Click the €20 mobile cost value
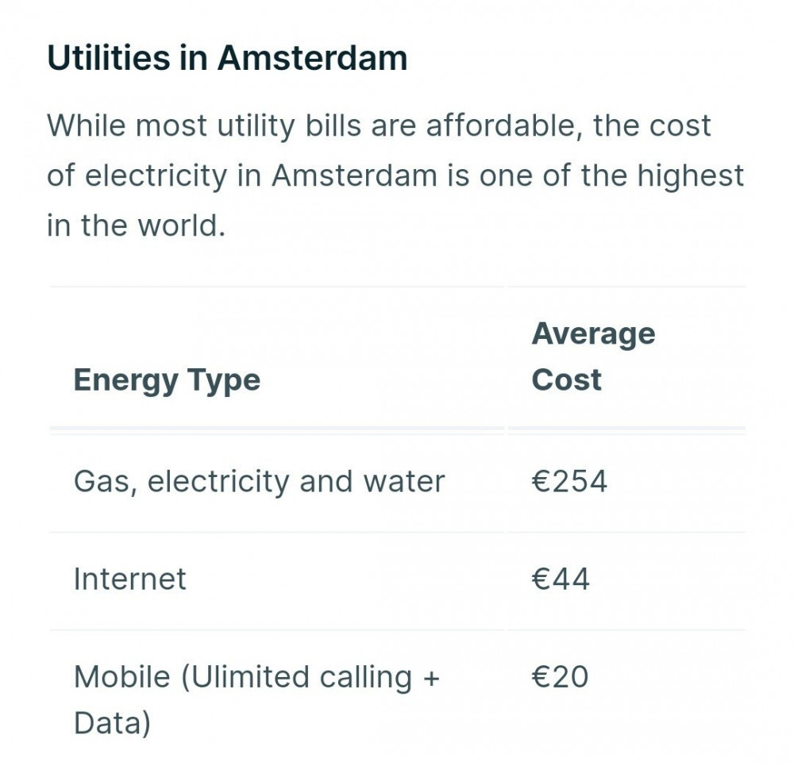 [560, 677]
